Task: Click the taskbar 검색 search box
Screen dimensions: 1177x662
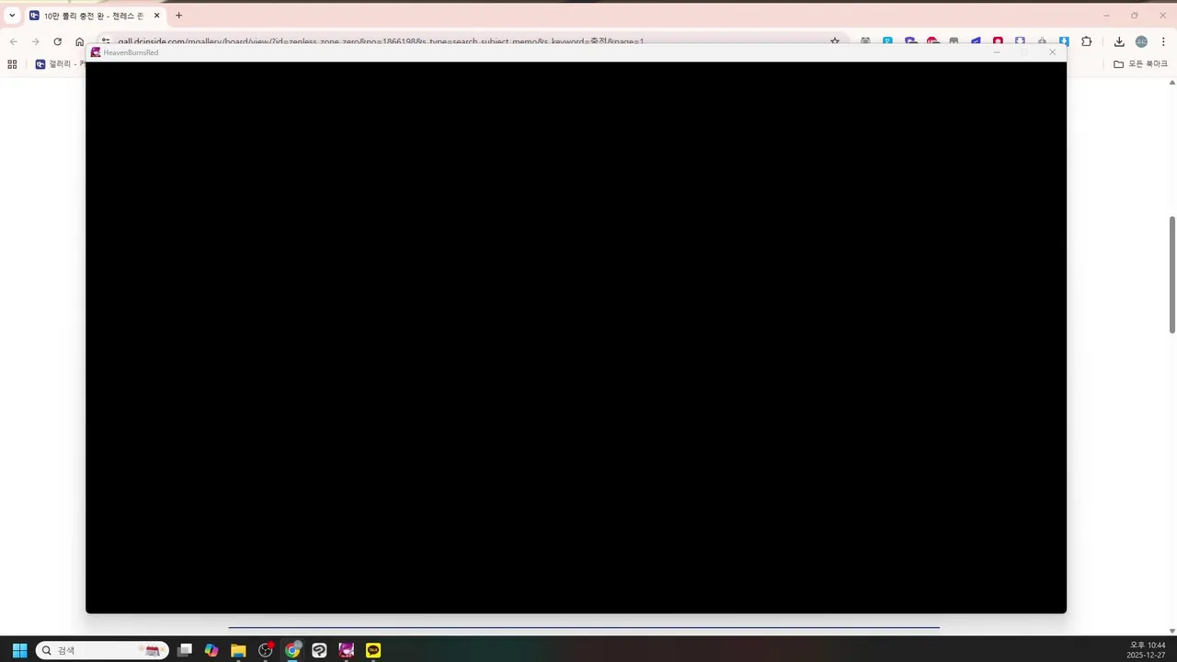Action: tap(102, 650)
